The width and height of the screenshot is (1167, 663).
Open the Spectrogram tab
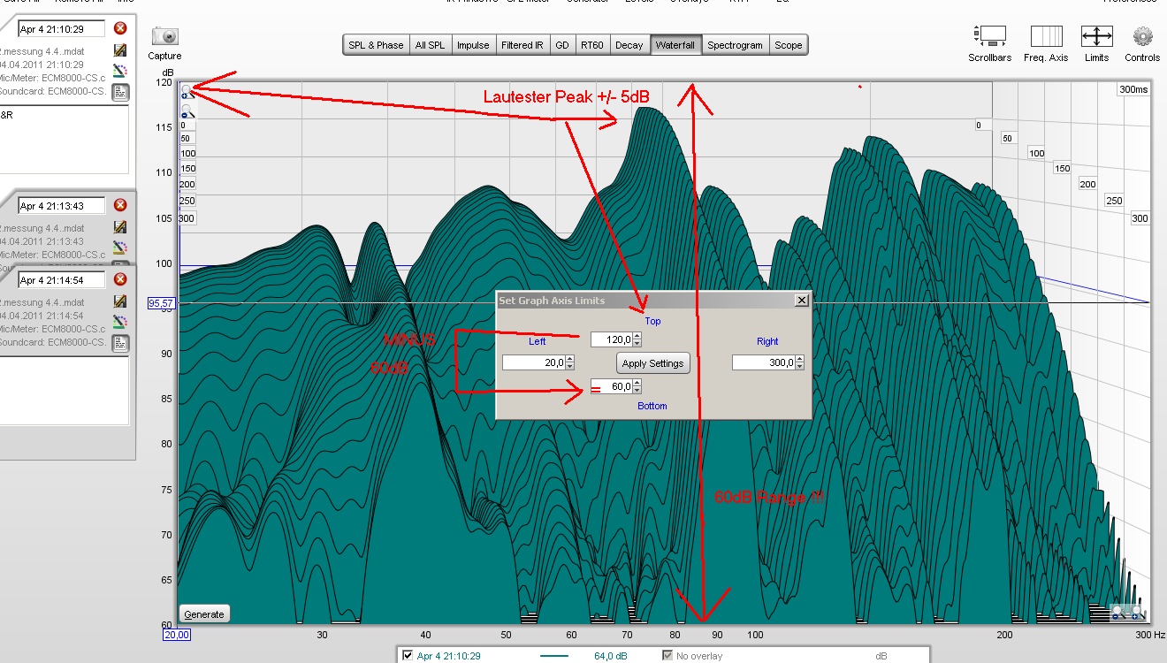pyautogui.click(x=735, y=45)
